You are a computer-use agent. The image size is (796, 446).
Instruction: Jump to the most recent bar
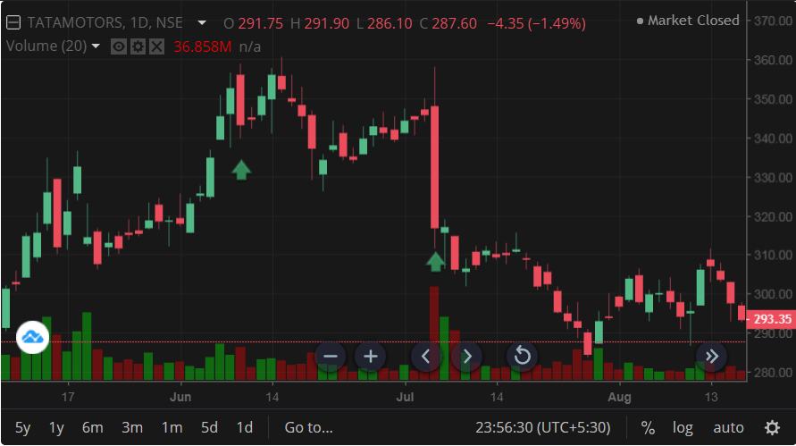[x=711, y=357]
